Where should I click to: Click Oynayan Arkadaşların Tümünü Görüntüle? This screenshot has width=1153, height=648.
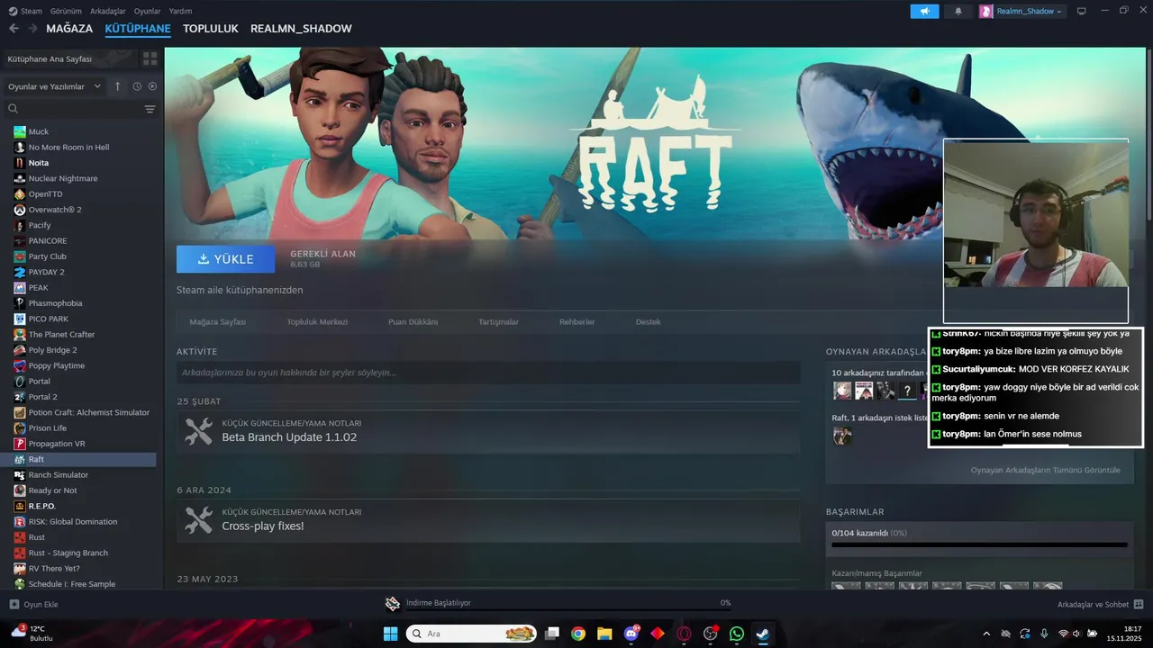[x=1045, y=470]
